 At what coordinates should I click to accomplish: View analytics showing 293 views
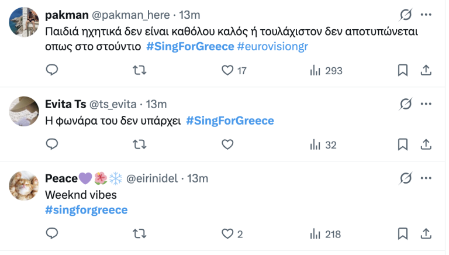326,70
